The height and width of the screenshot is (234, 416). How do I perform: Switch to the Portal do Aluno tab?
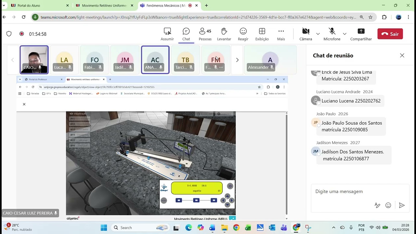tap(40, 6)
